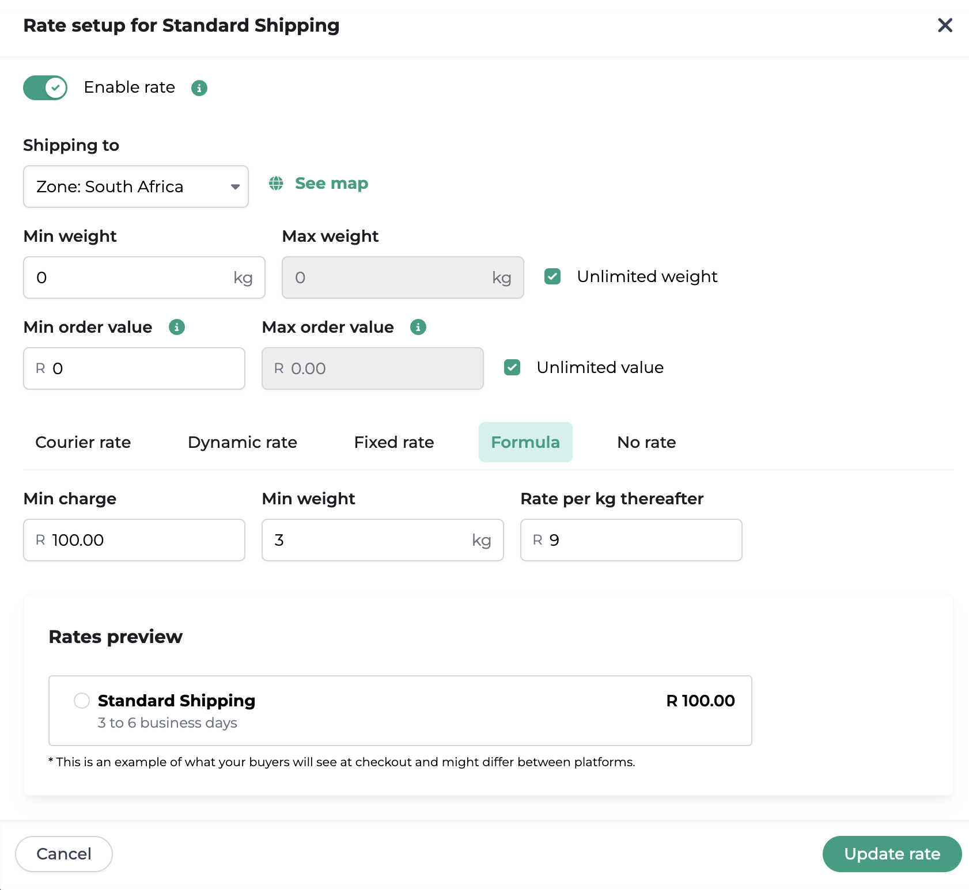Click the globe icon beside See map
Screen dimensions: 969x890
(277, 184)
